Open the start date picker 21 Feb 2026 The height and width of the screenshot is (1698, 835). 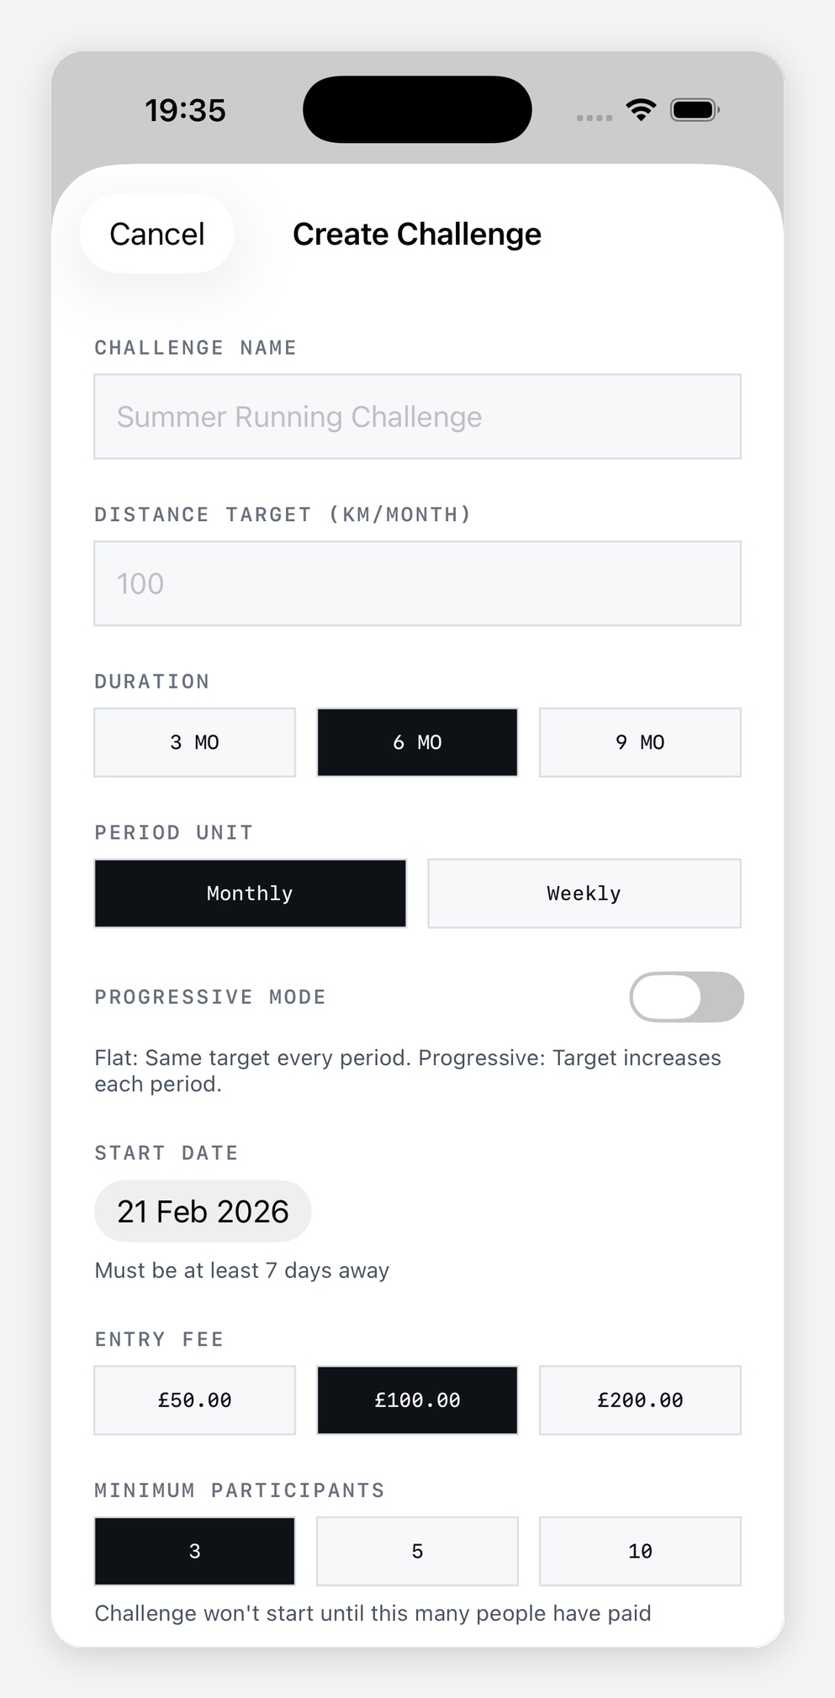pos(203,1211)
